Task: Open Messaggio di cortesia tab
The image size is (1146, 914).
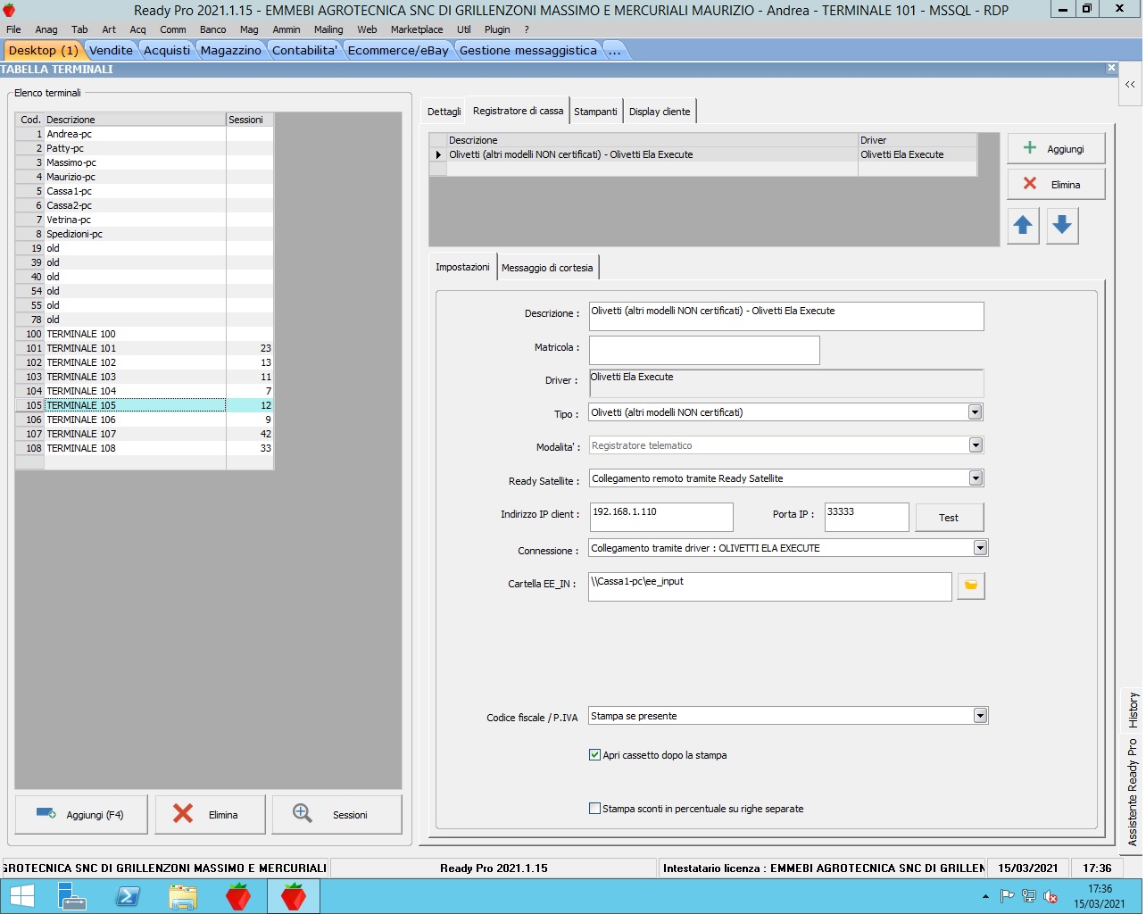Action: (547, 268)
